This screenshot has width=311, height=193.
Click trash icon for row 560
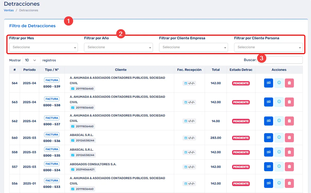click(289, 138)
